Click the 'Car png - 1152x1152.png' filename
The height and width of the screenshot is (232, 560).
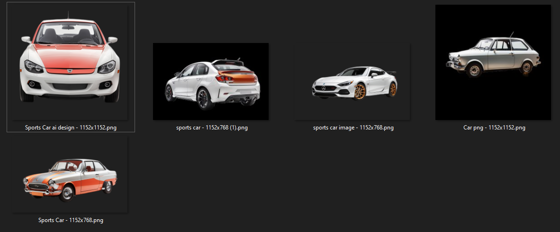(x=494, y=128)
